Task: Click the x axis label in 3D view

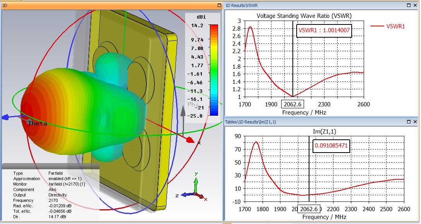Action: pos(199,143)
